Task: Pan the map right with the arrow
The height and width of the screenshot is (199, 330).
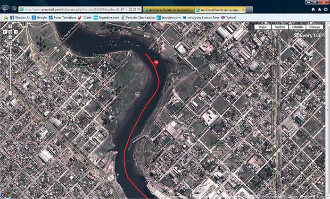Action: click(x=16, y=32)
